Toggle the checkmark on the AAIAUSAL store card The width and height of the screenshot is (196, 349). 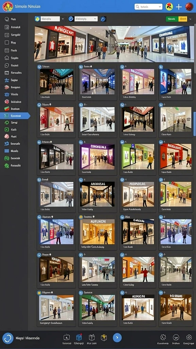tap(81, 180)
